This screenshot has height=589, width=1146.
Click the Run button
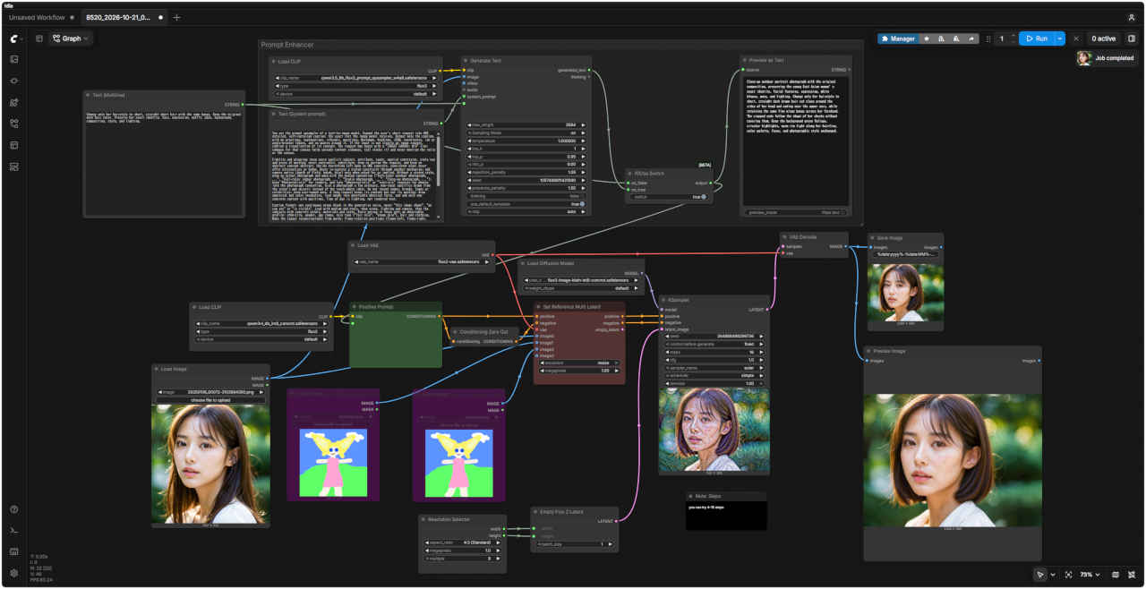coord(1037,38)
